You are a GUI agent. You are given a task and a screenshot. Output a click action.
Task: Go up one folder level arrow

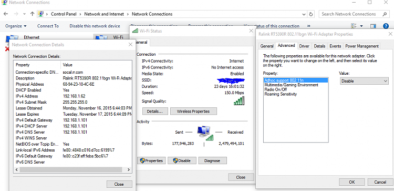tap(32, 14)
